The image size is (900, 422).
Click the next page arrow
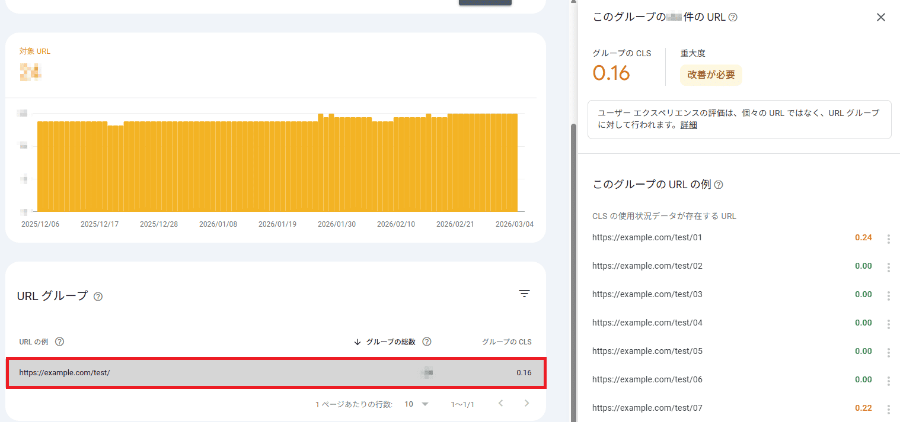[526, 403]
